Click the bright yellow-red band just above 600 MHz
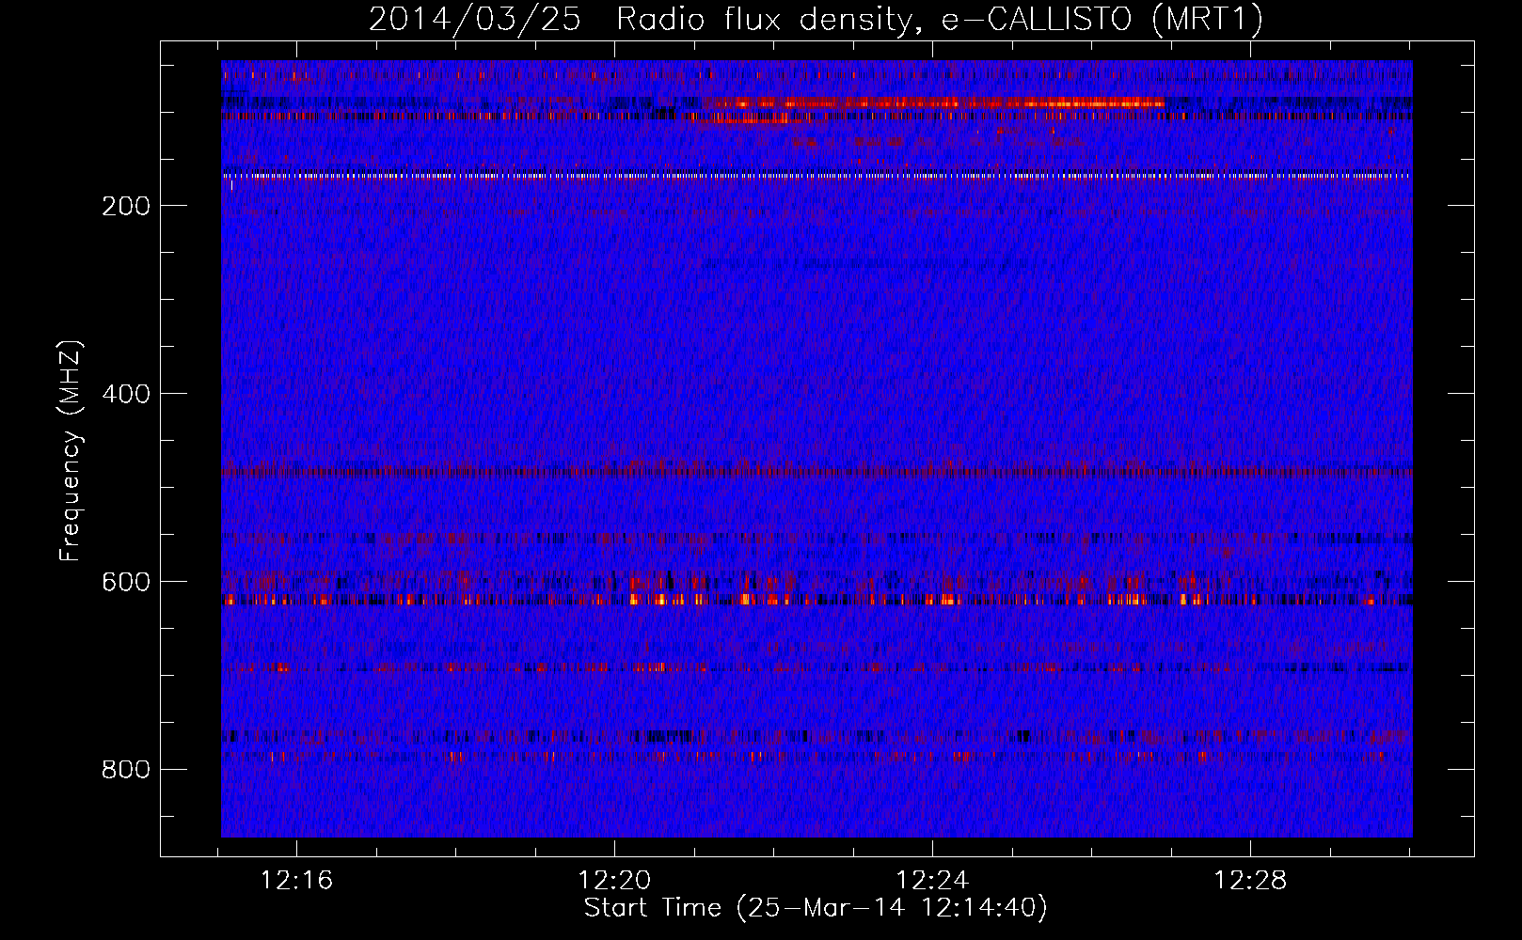 coord(816,599)
